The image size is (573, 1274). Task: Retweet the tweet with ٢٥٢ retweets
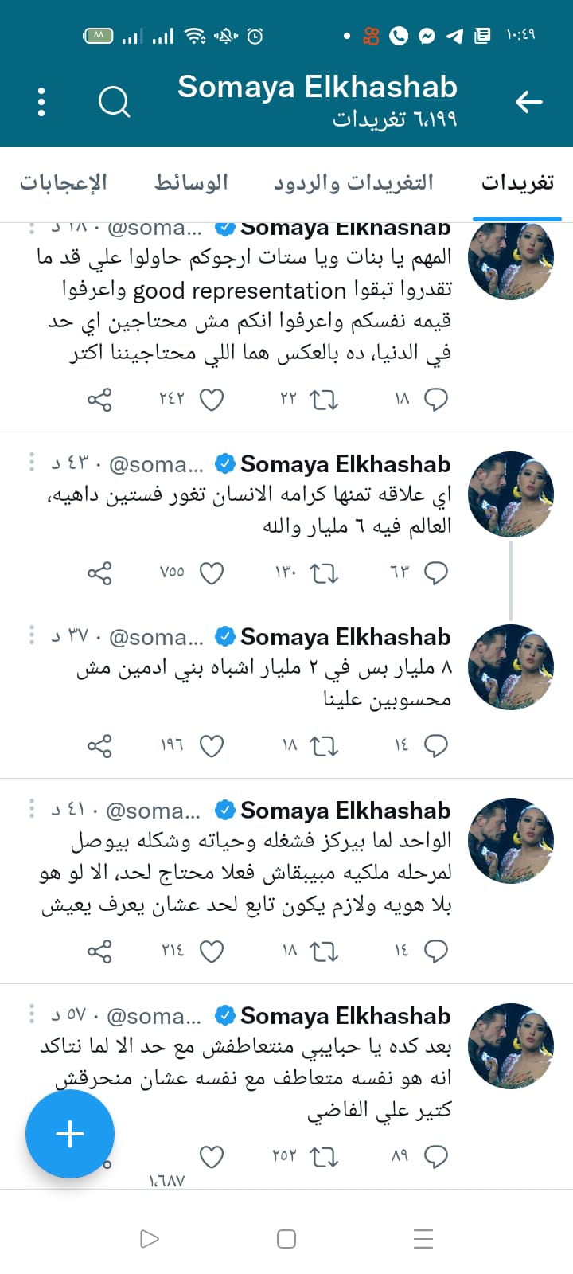[324, 1157]
